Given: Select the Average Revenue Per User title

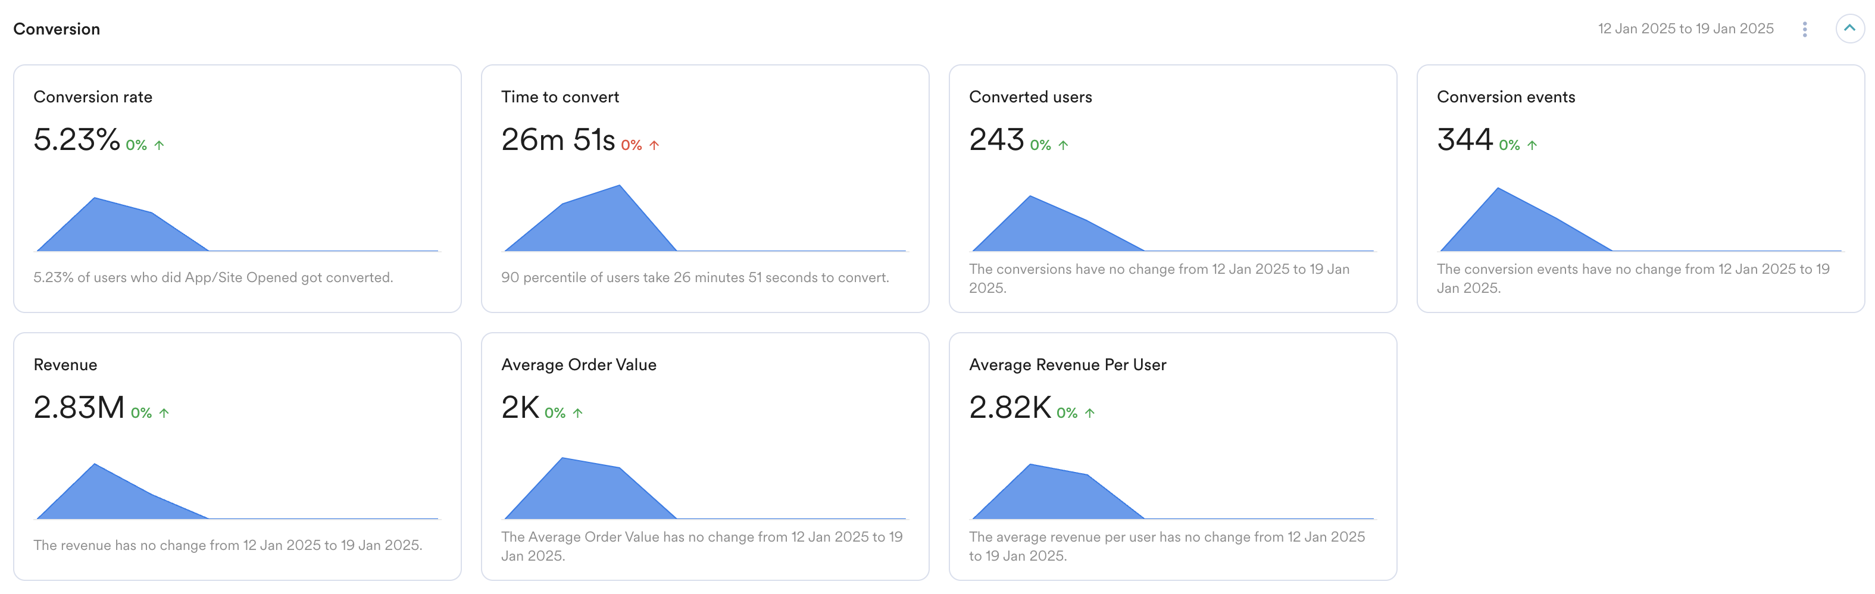Looking at the screenshot, I should pyautogui.click(x=1067, y=365).
